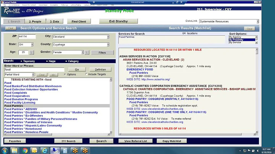
Task: Click the Enter Word or Phrase field
Action: coord(34,69)
